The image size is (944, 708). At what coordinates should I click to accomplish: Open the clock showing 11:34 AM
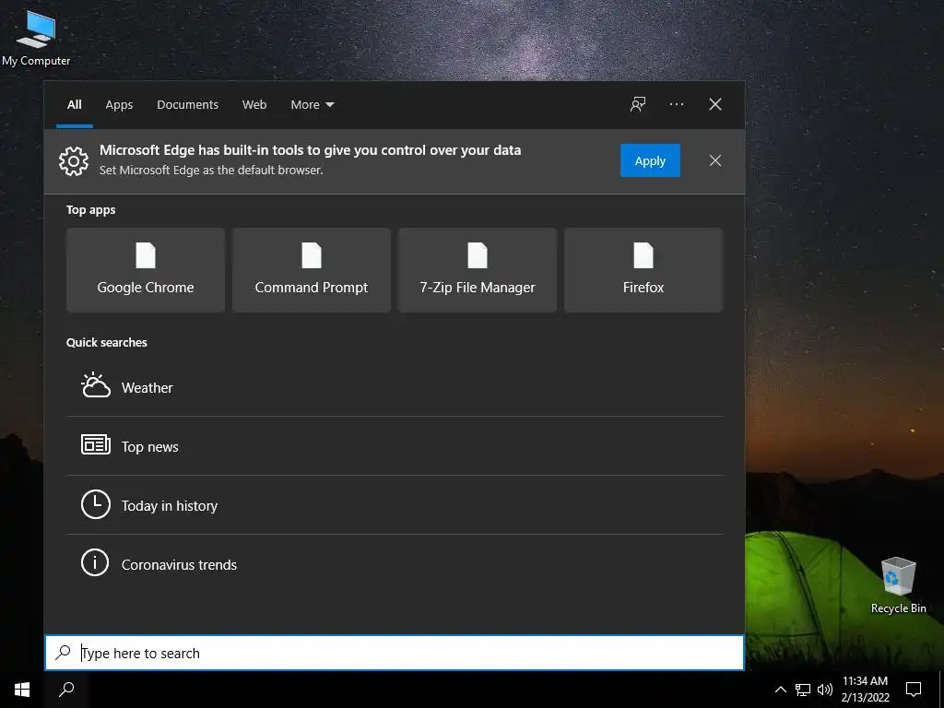(865, 690)
